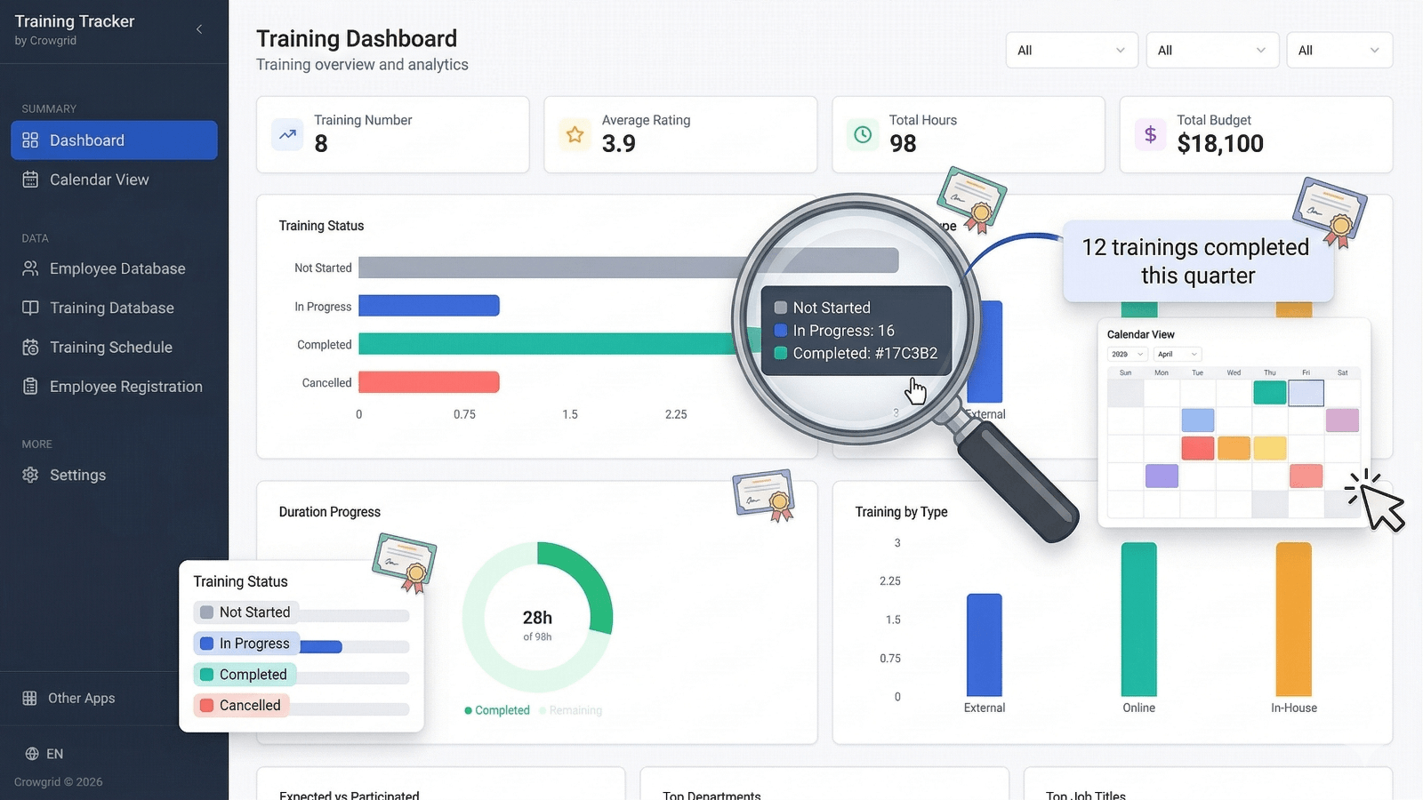
Task: Select the orange event in mini calendar
Action: (1234, 448)
